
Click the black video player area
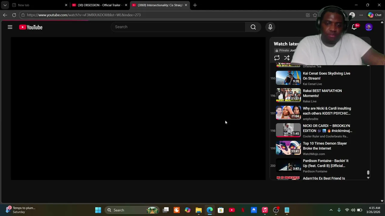click(x=138, y=108)
